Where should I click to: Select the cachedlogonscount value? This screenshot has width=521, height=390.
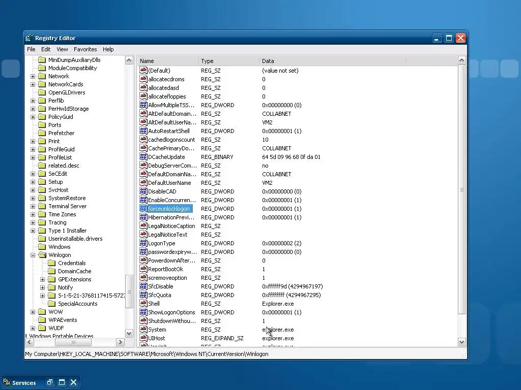(171, 140)
